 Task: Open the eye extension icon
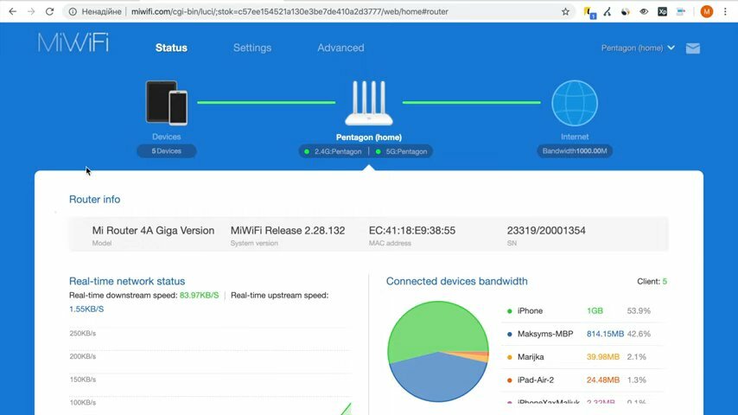coord(644,12)
